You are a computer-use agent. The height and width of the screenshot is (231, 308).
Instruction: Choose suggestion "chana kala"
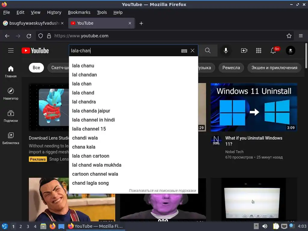pyautogui.click(x=133, y=147)
